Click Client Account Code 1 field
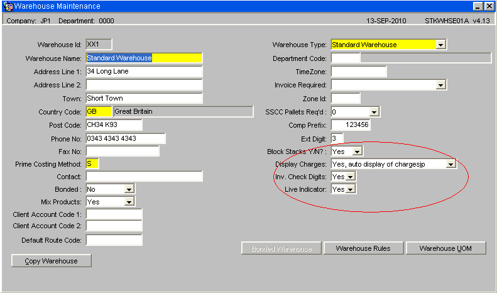Viewport: 497px width, 293px height. tap(114, 214)
